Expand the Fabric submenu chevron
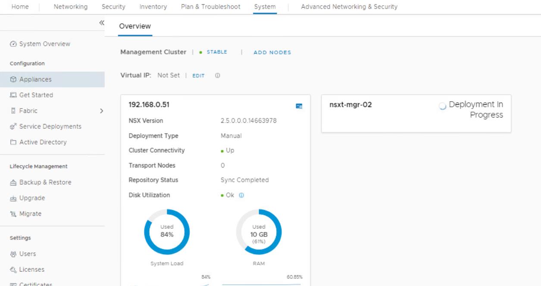This screenshot has width=541, height=286. point(102,111)
